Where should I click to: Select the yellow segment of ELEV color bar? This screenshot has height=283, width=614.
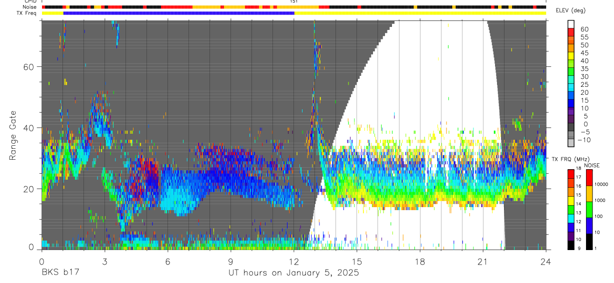570,56
